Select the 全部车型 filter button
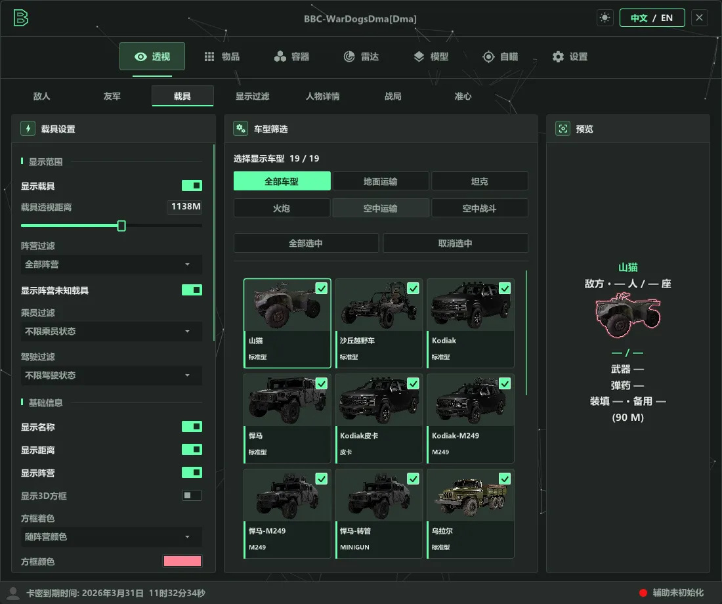The height and width of the screenshot is (604, 722). coord(282,181)
